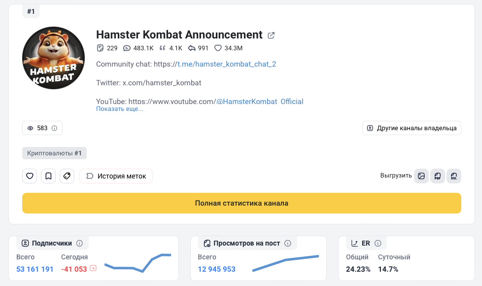Click info icon next to 583 views
The image size is (482, 286).
[x=55, y=128]
